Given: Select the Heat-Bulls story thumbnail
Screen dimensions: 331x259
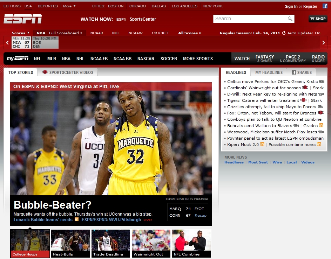Looking at the screenshot, I should (x=70, y=243).
